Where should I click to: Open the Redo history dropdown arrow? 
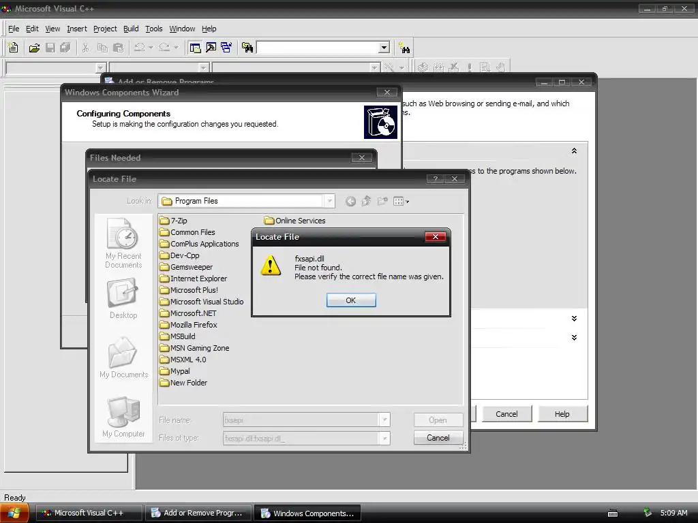pyautogui.click(x=177, y=48)
